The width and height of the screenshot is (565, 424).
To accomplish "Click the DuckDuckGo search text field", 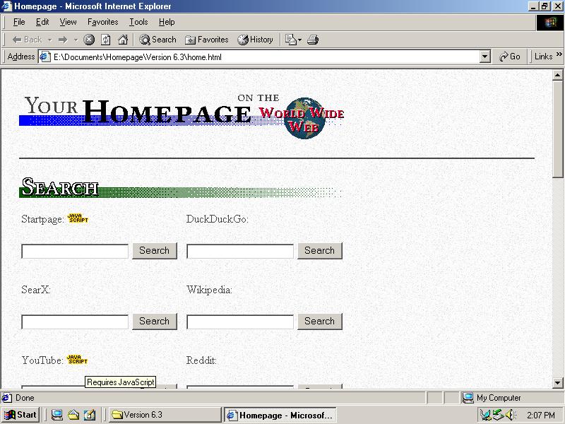I will 240,252.
